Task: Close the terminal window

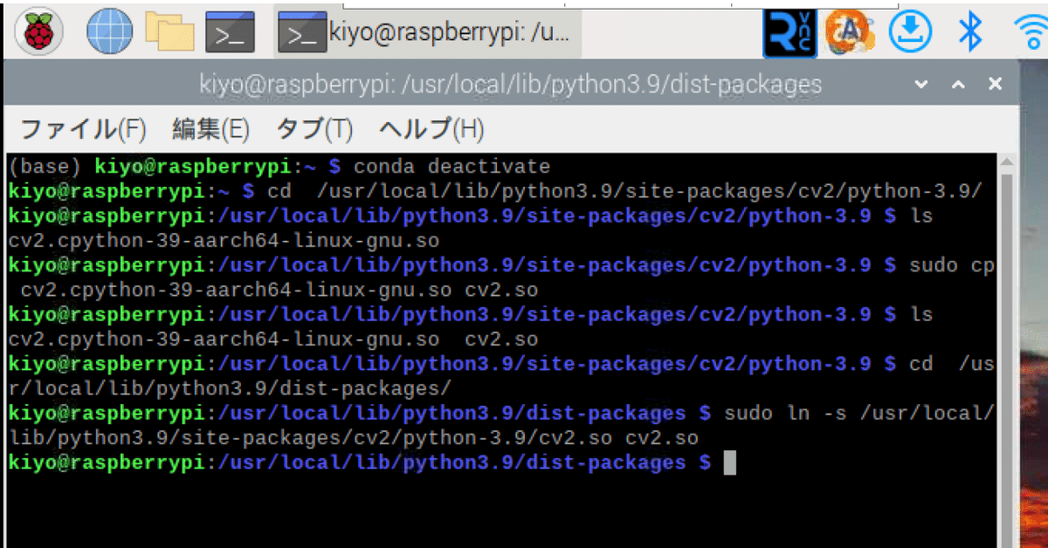Action: (x=995, y=85)
